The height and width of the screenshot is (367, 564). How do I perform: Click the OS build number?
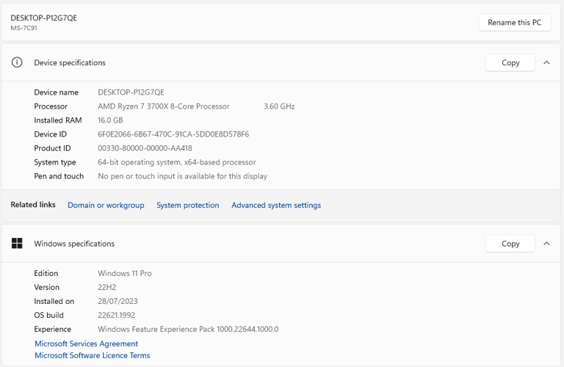(x=117, y=316)
